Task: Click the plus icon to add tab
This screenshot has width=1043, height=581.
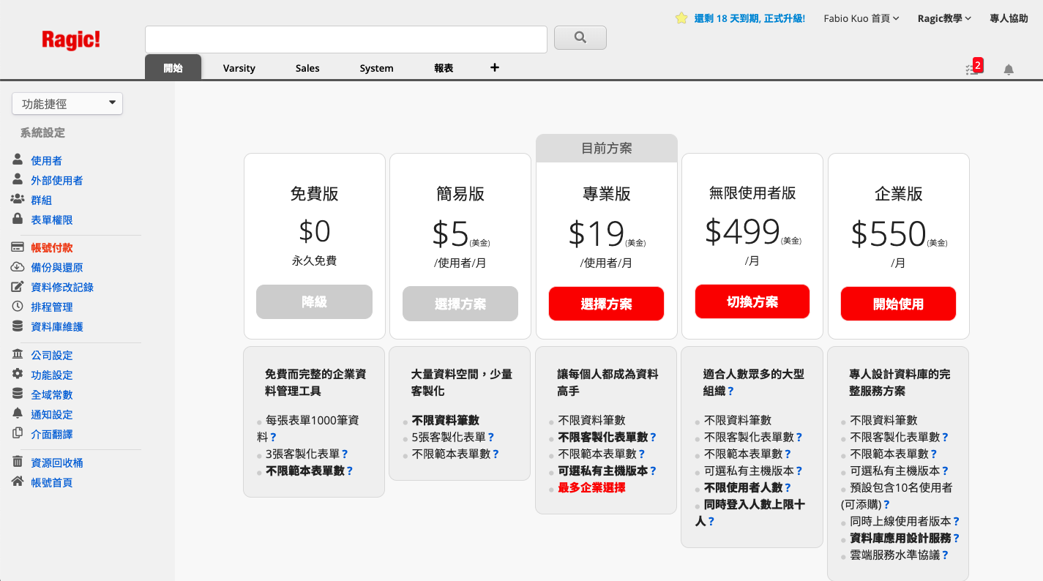Action: click(495, 67)
